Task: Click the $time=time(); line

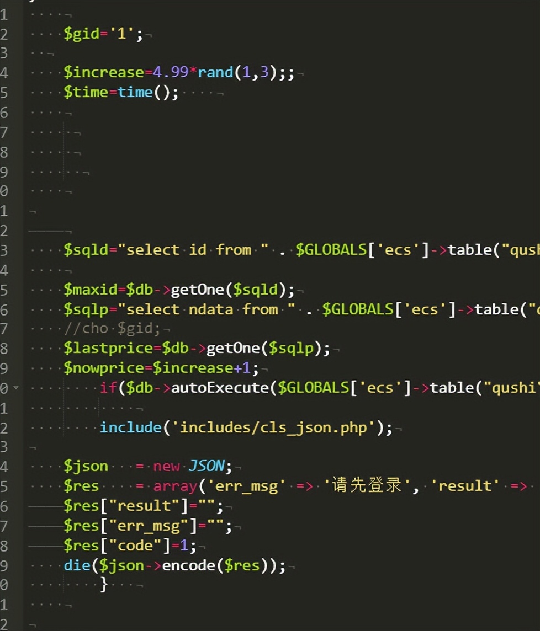Action: 121,92
